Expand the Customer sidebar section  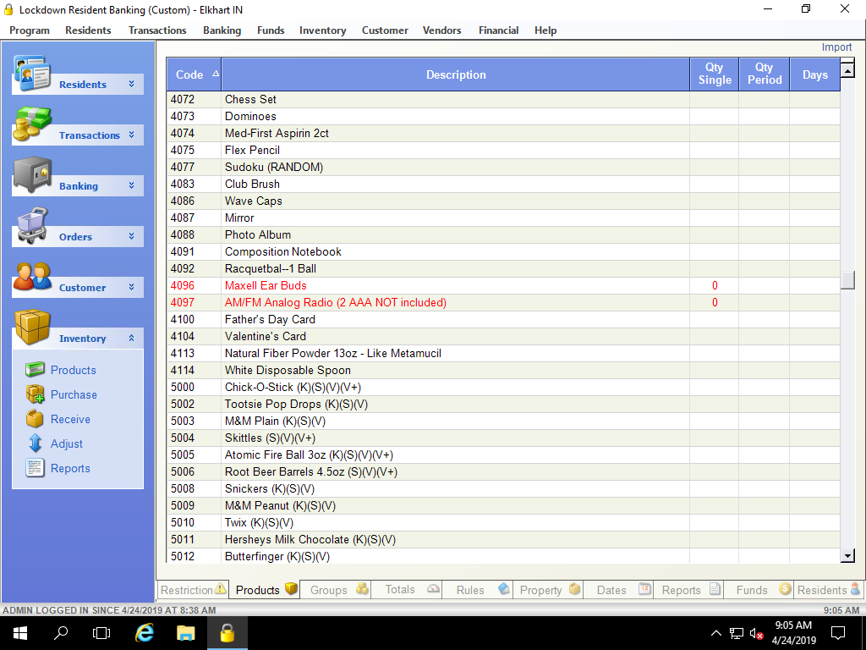point(131,288)
